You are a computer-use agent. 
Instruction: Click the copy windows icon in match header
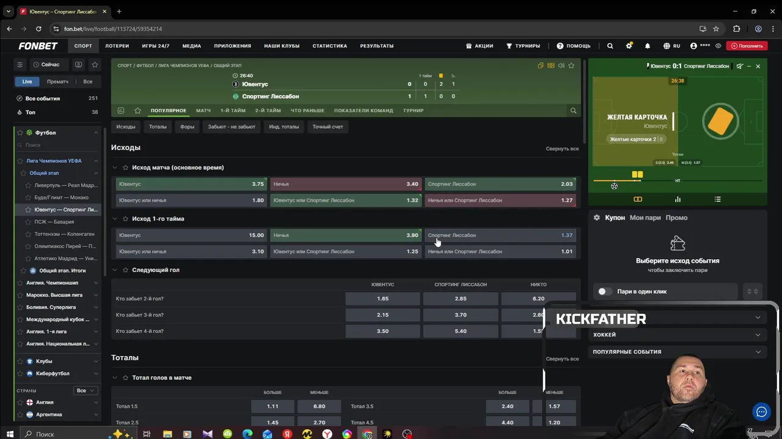541,66
